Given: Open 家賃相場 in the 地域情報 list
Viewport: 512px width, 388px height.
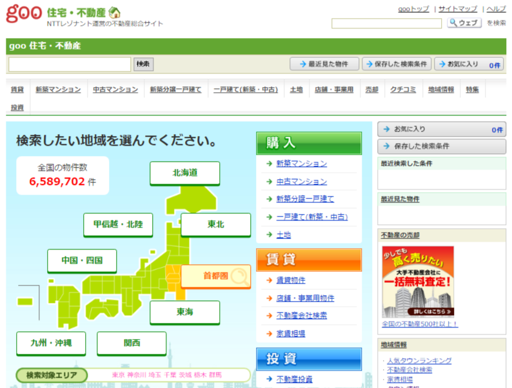Looking at the screenshot, I should click(400, 379).
